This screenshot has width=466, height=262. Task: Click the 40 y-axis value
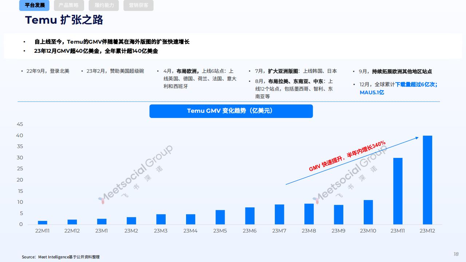20,135
